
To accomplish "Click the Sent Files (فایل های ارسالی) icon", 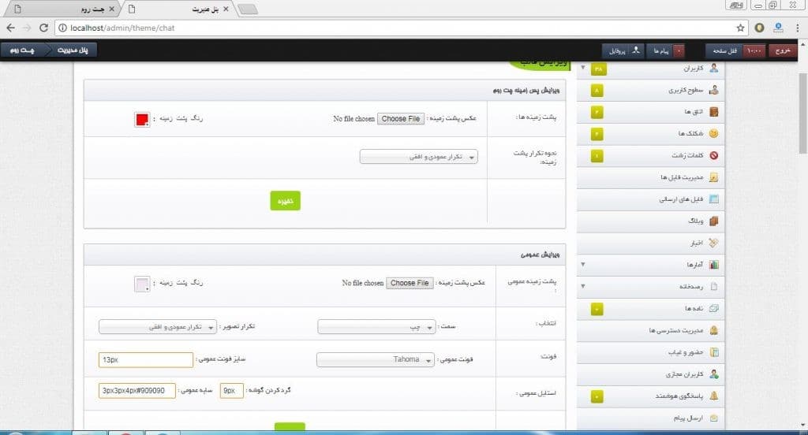I will [x=713, y=199].
